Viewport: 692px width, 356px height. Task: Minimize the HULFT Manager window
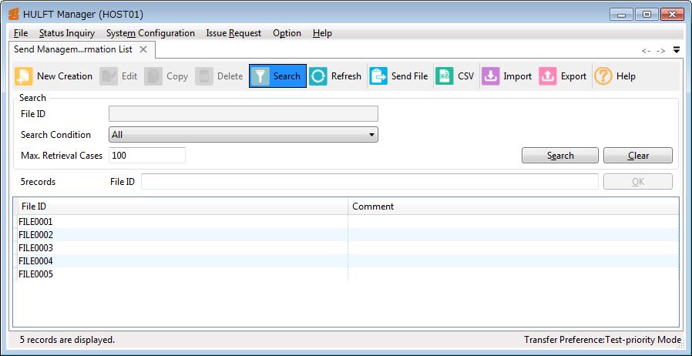622,15
